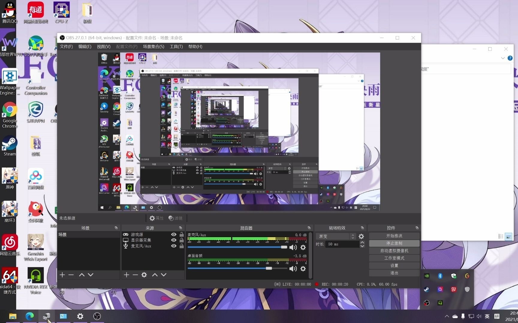
Task: Increase 时长 duration with up arrow
Action: point(362,242)
